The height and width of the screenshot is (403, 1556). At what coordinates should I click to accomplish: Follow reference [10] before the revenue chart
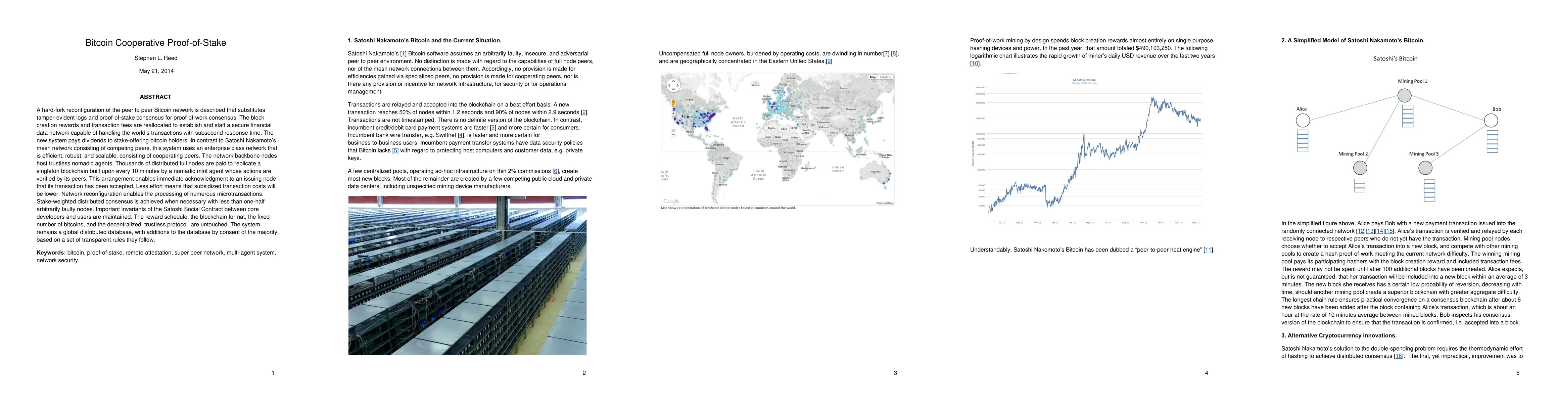tap(975, 63)
